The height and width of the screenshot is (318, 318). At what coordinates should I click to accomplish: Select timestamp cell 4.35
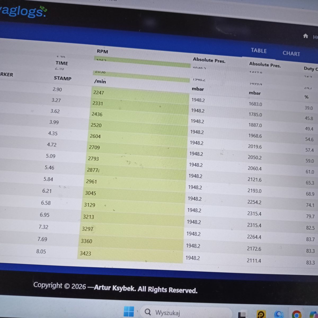coord(53,133)
